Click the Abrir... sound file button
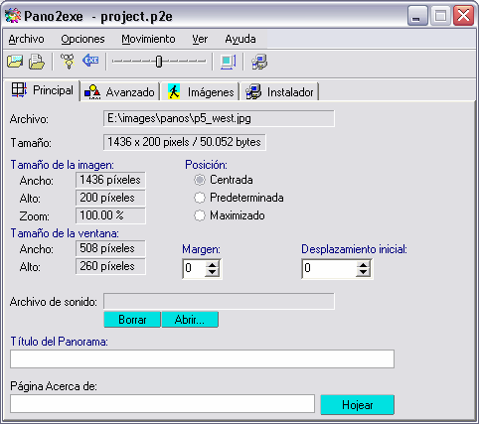479x424 pixels. pos(190,320)
